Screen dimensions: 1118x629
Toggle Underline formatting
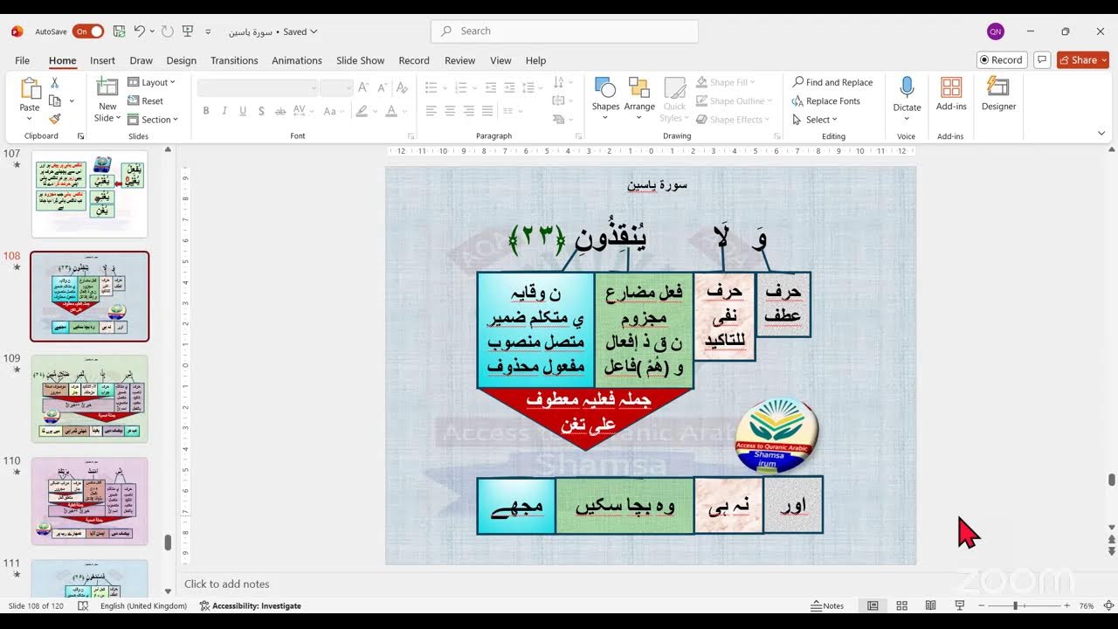pos(243,111)
